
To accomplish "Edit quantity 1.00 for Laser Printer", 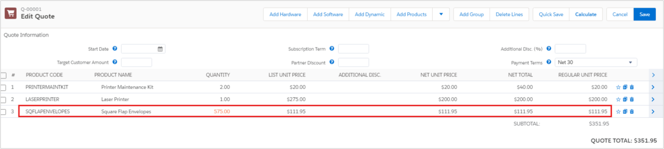I will coord(225,99).
